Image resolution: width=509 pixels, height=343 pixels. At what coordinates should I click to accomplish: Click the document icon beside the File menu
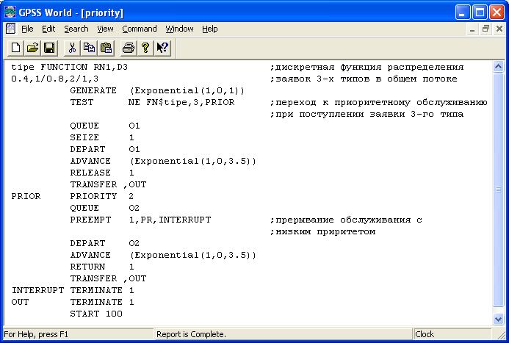click(11, 29)
